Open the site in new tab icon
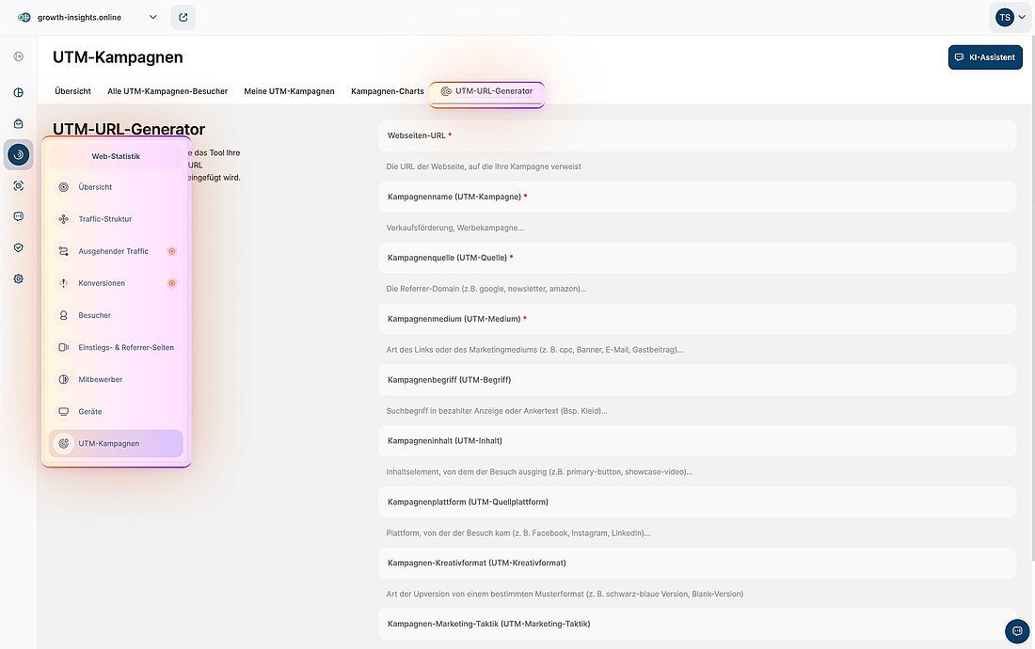The width and height of the screenshot is (1035, 649). pyautogui.click(x=183, y=17)
